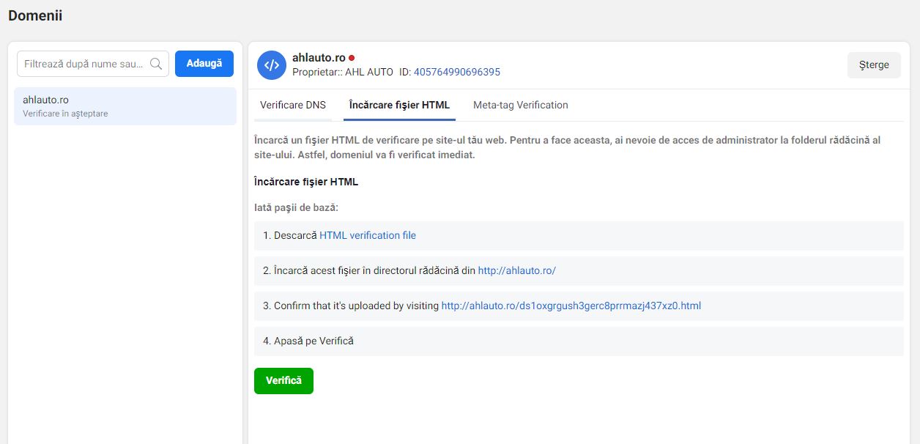The height and width of the screenshot is (444, 920).
Task: Open the http://ahlauto.ro/ root link
Action: pos(517,271)
